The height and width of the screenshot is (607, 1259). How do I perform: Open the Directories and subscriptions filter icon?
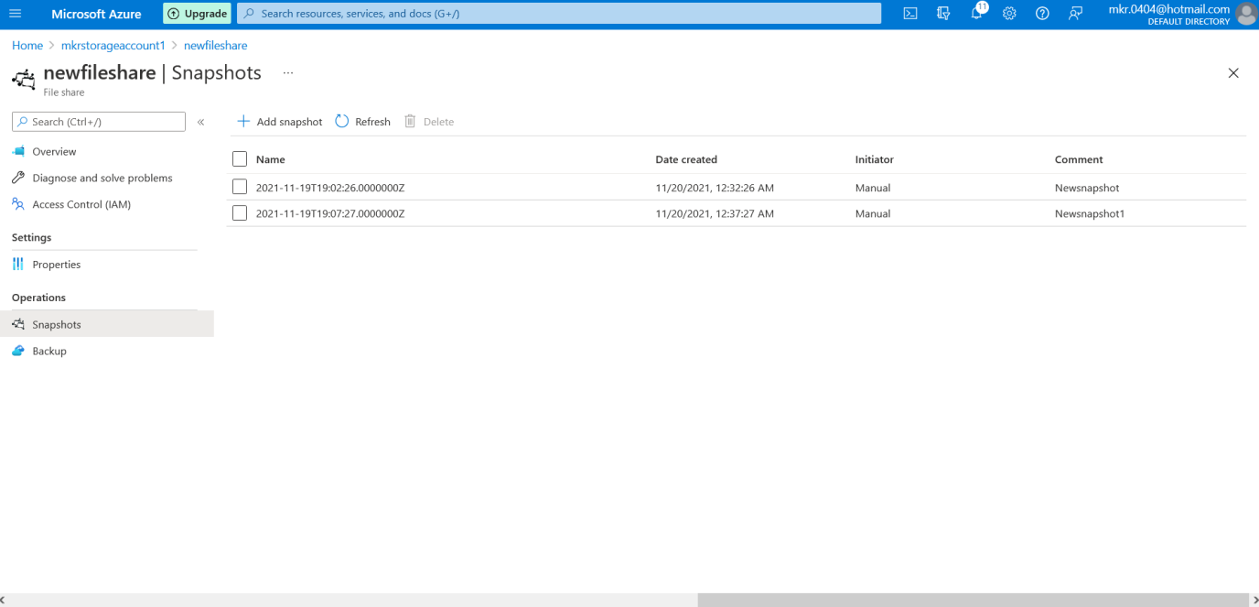(943, 14)
